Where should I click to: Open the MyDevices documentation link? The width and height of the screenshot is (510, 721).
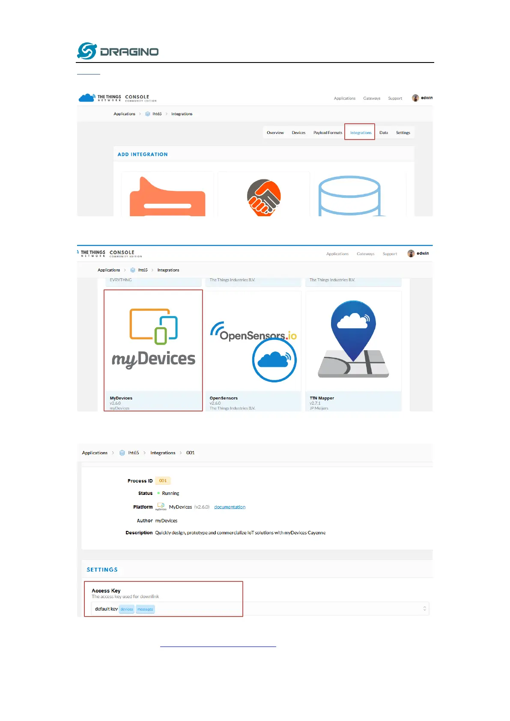(230, 507)
